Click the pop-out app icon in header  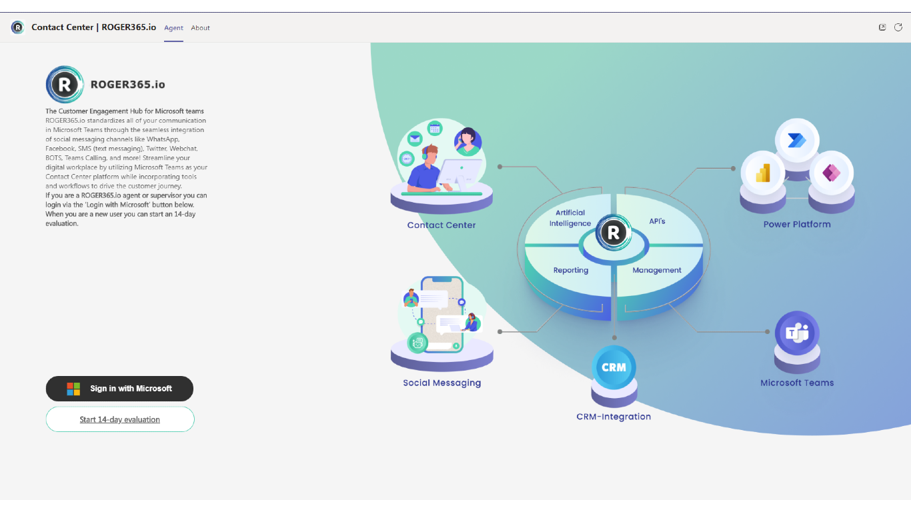point(882,27)
